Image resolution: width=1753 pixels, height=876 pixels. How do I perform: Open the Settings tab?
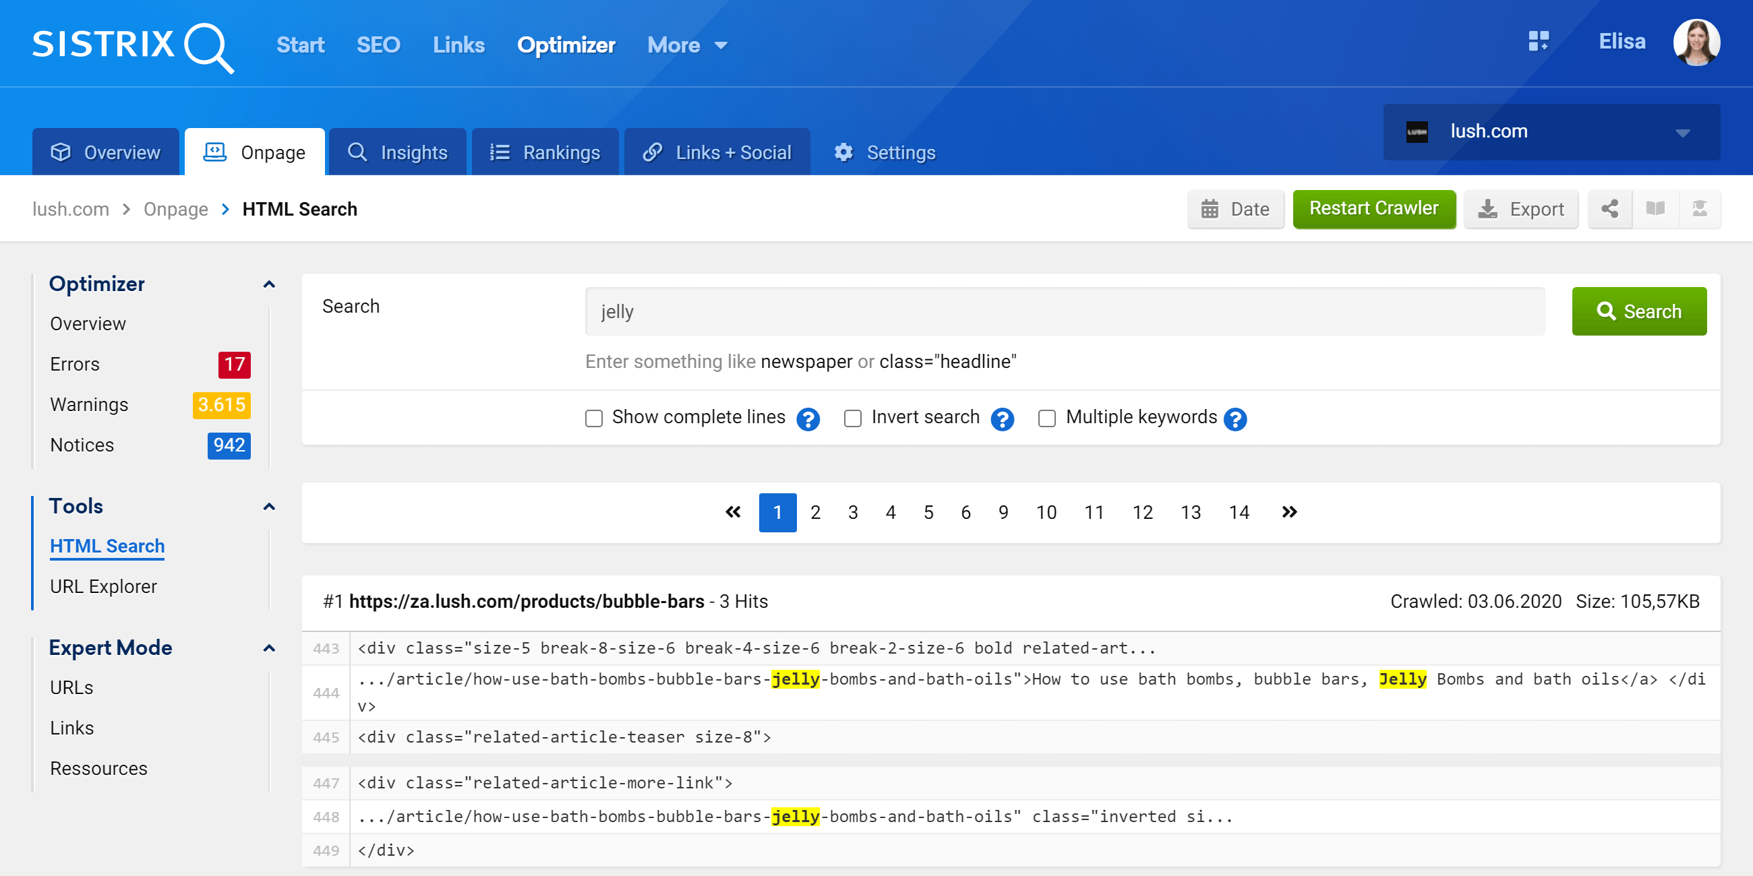pyautogui.click(x=885, y=152)
